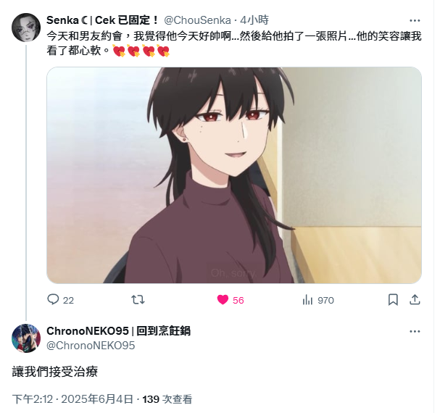Unlike the post via the pink heart
The height and width of the screenshot is (413, 440).
(x=223, y=300)
